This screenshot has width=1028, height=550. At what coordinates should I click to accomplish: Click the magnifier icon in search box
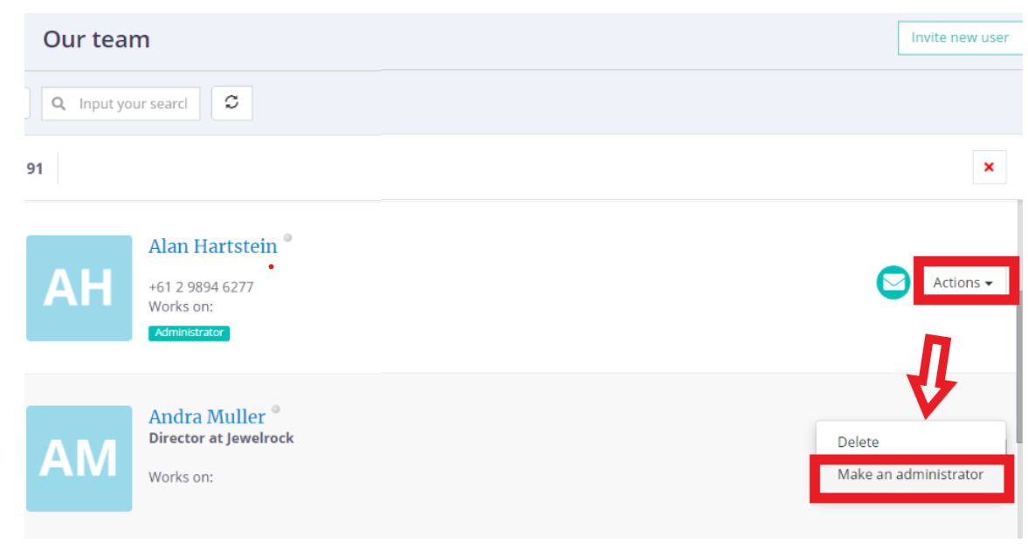[x=59, y=104]
